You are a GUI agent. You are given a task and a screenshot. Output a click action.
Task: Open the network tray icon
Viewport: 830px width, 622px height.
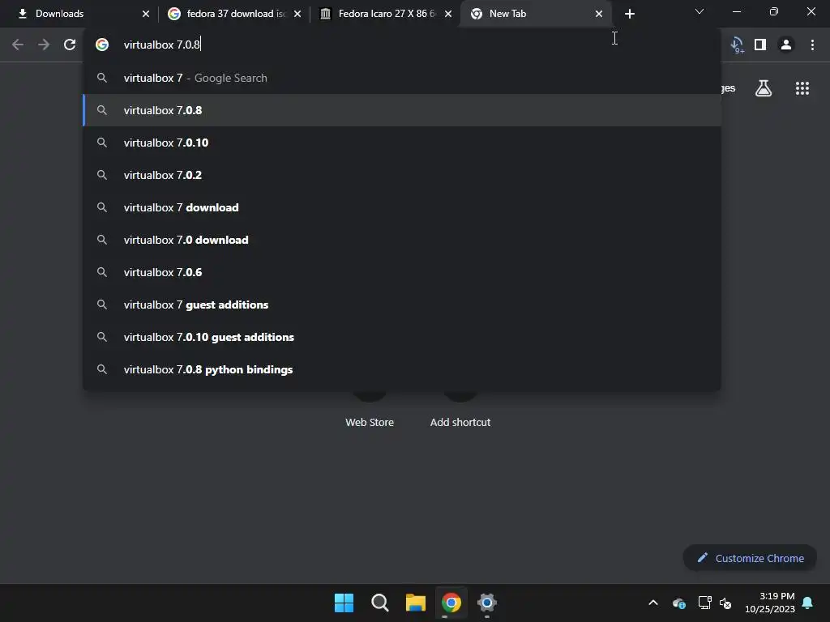(704, 603)
